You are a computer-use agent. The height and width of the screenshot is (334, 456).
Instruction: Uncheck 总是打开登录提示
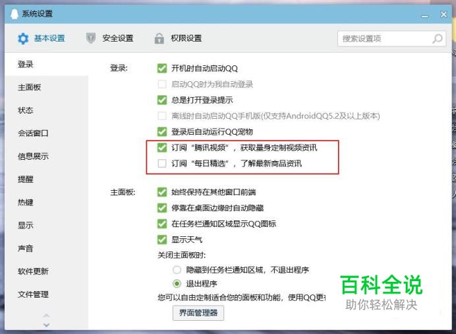162,100
